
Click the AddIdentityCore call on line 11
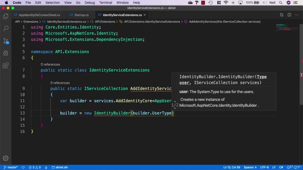(134, 101)
